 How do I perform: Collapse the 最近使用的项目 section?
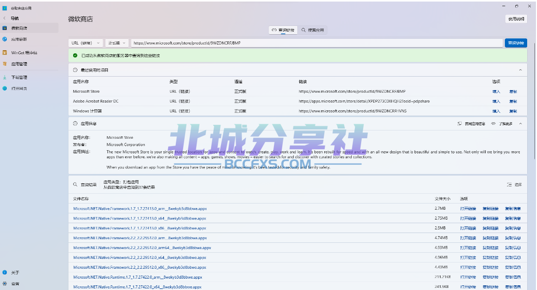(520, 70)
